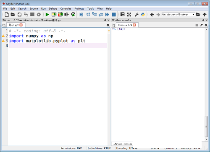Place cursor on editor line 4
Viewport: 210px width, 152px height.
pos(58,46)
